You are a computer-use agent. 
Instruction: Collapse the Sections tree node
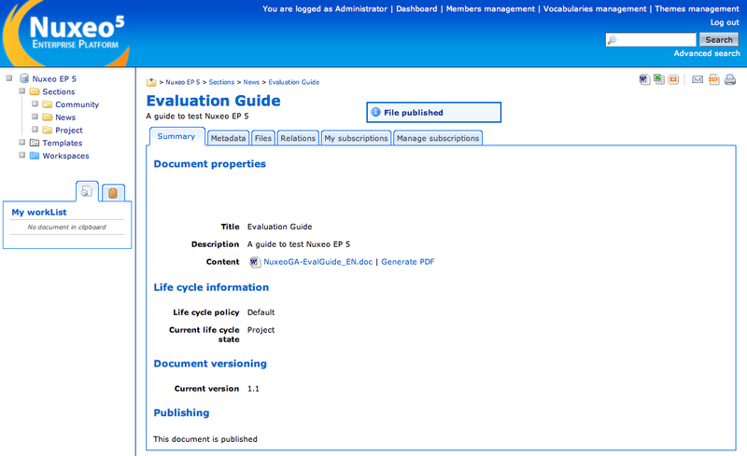pyautogui.click(x=21, y=90)
